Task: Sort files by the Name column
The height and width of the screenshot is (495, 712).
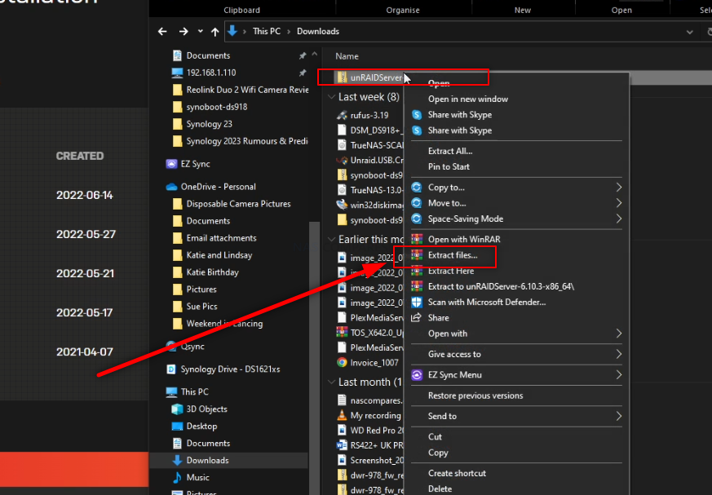Action: (x=347, y=56)
